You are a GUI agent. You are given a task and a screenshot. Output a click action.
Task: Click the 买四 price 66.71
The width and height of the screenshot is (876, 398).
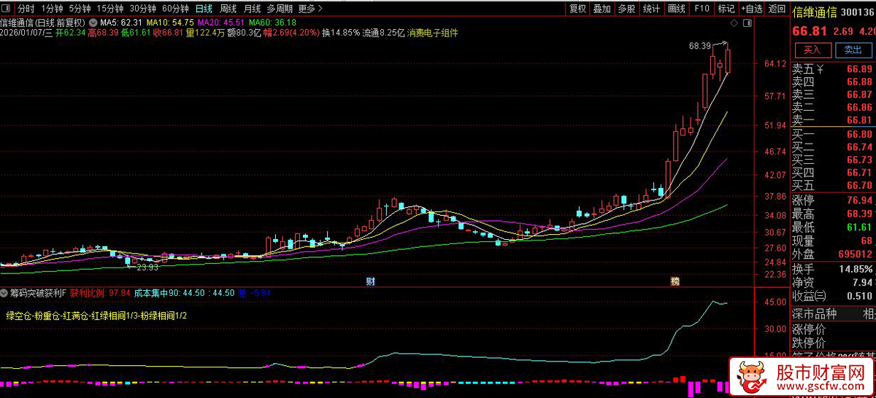[859, 173]
